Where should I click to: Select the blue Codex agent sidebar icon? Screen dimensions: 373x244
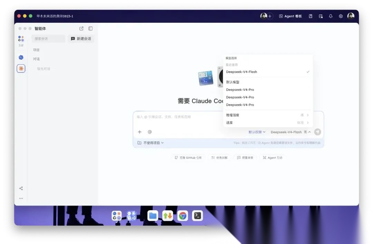click(x=21, y=57)
